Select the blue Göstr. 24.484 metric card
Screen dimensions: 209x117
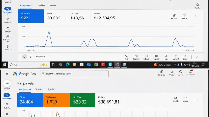30,100
